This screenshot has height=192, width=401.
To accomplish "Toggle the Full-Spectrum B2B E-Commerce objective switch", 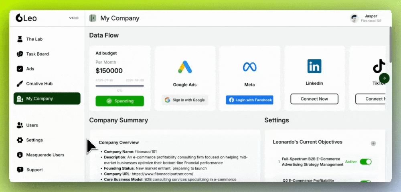I will [366, 162].
